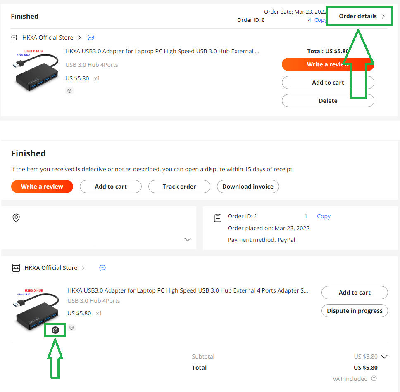
Task: Click Track order button
Action: click(x=179, y=187)
